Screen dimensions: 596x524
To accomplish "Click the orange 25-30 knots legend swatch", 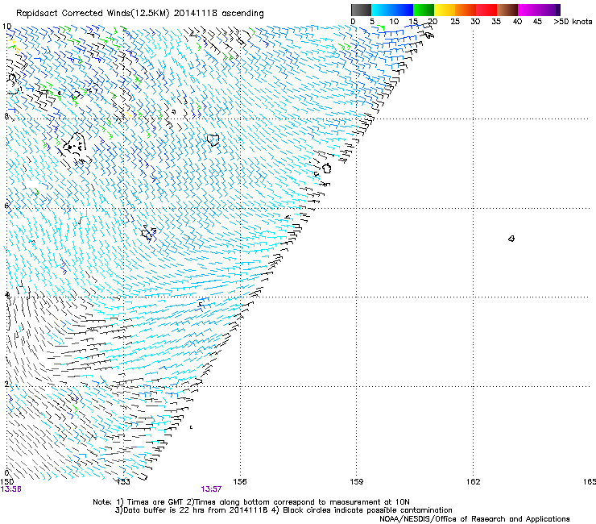I will [466, 10].
